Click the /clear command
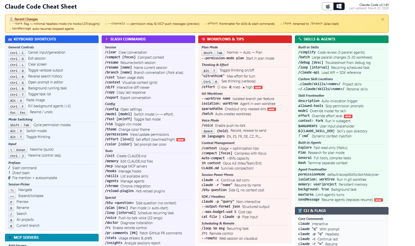 coord(126,52)
